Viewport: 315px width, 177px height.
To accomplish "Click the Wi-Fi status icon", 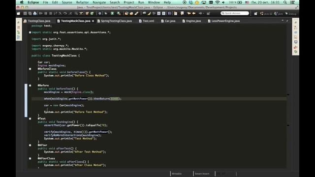I will coord(217,2).
